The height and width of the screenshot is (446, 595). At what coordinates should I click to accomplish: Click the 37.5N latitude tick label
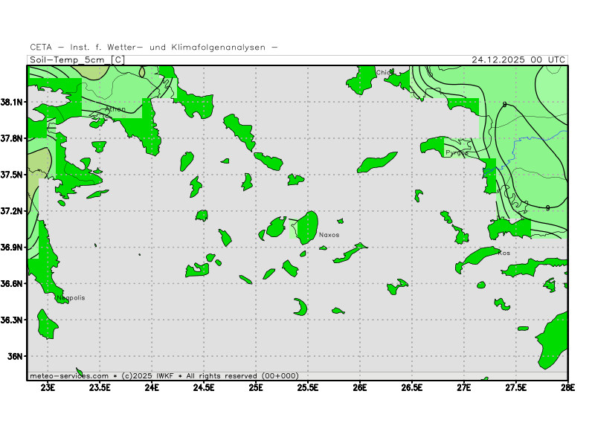13,175
